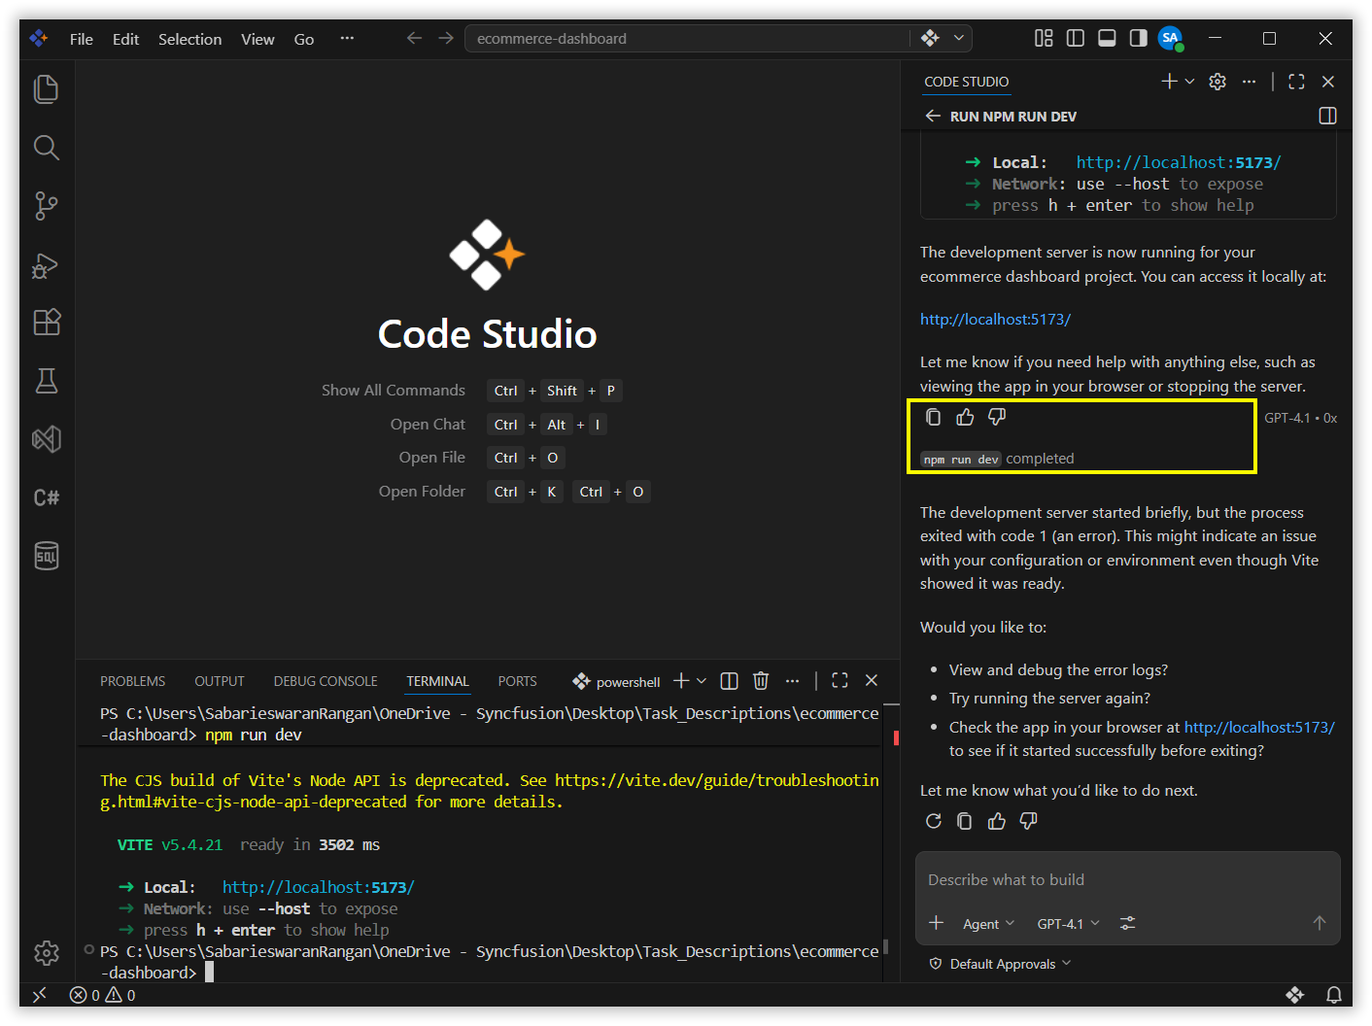Click the errors and warnings status item
This screenshot has height=1026, width=1372.
tap(102, 995)
